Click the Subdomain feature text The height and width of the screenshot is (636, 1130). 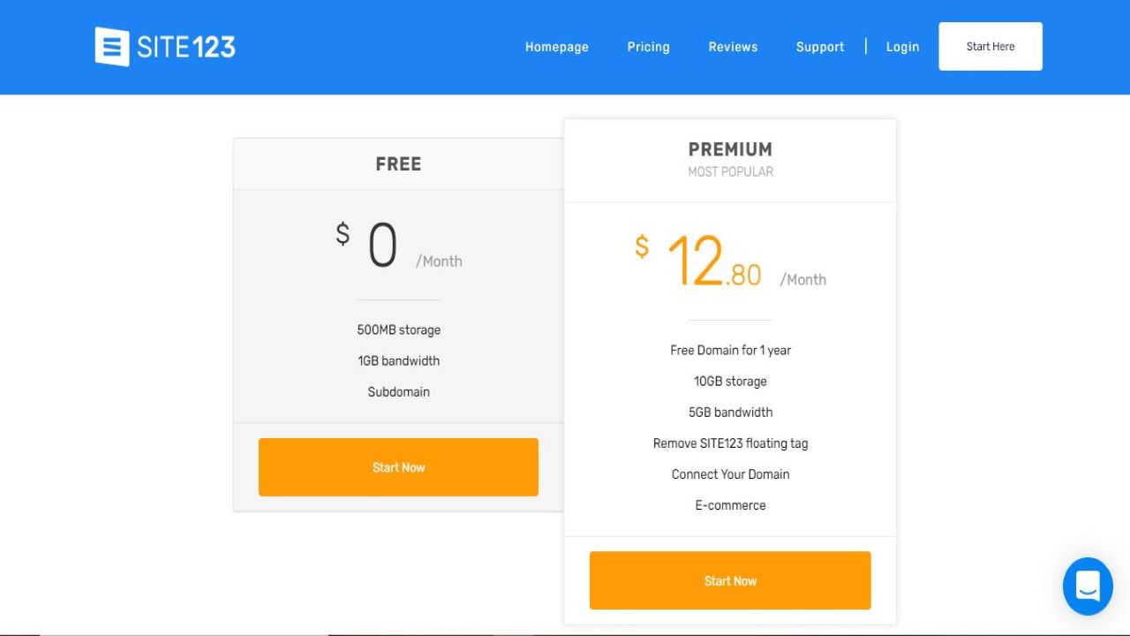[x=398, y=391]
